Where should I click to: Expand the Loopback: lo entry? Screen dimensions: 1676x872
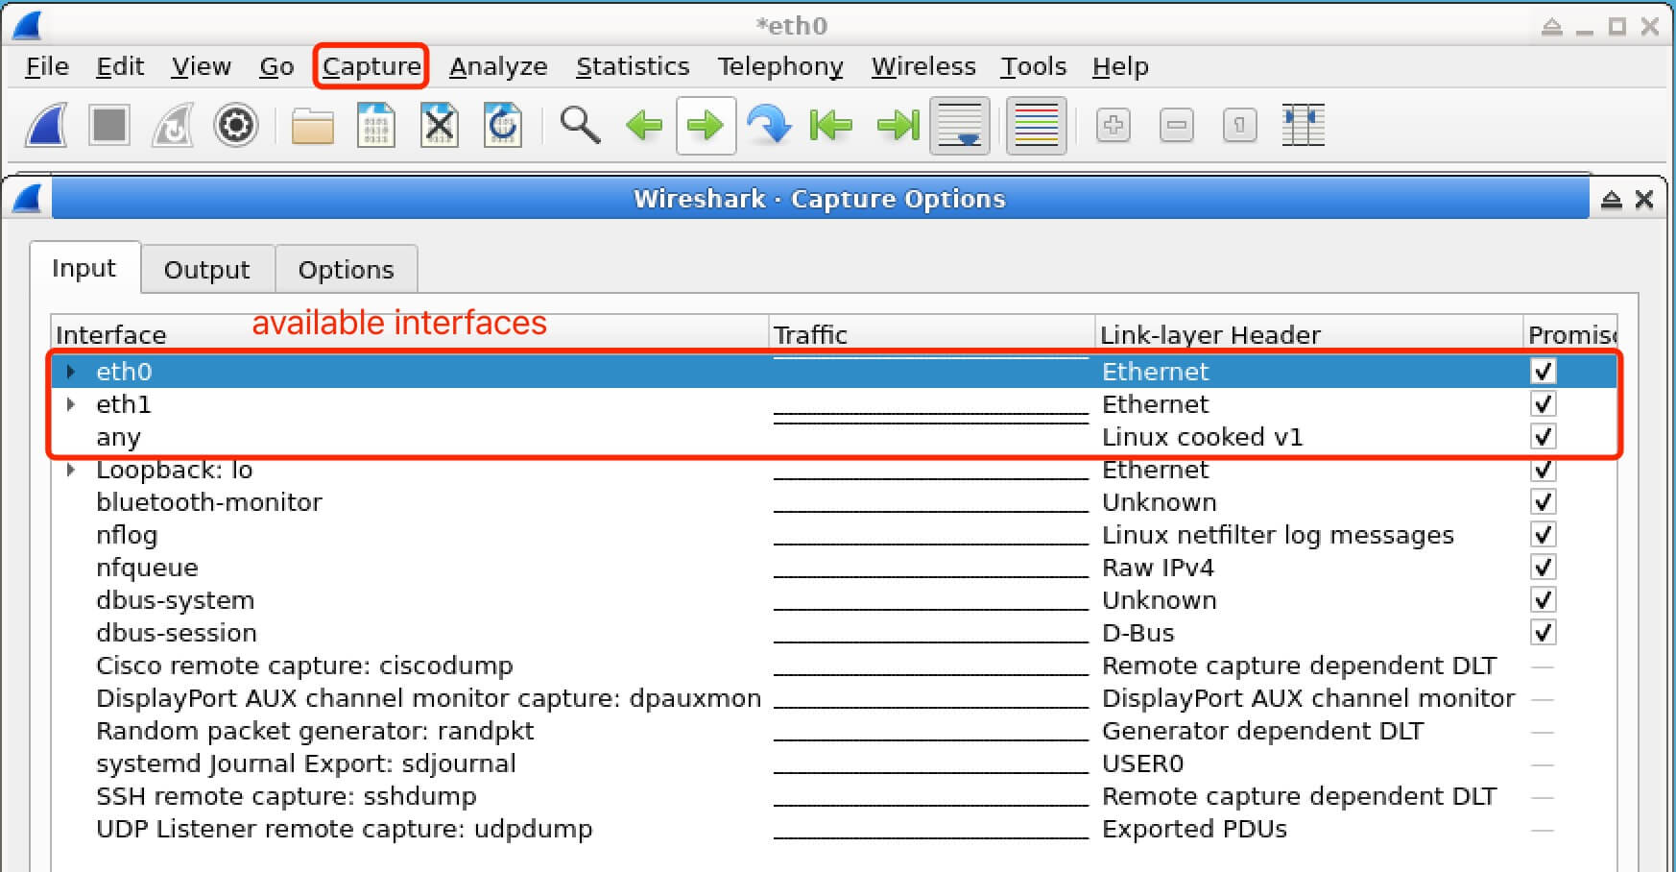coord(72,470)
